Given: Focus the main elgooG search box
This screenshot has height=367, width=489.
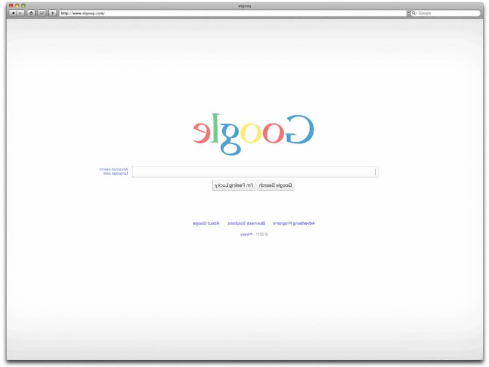Looking at the screenshot, I should point(255,172).
